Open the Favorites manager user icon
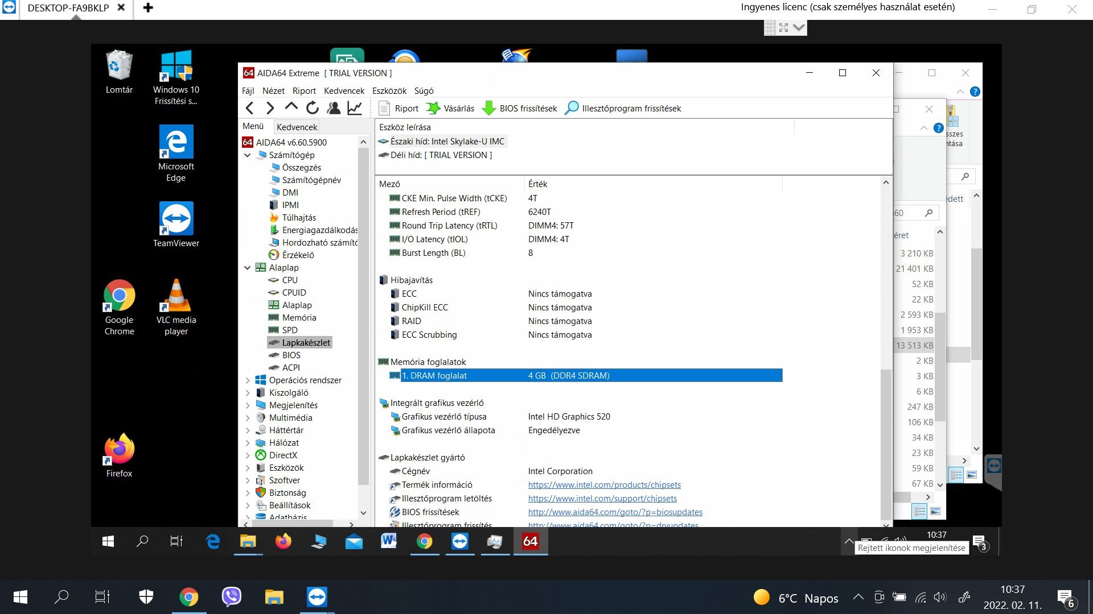Viewport: 1093px width, 614px height. pos(334,108)
